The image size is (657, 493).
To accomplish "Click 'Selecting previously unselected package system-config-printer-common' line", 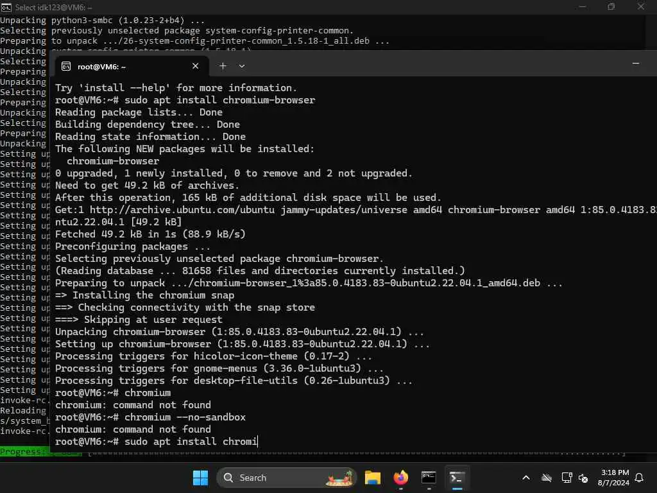I will (x=177, y=31).
